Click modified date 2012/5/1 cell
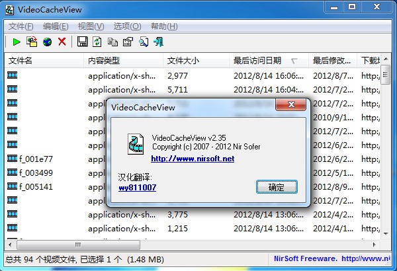Image resolution: width=397 pixels, height=271 pixels. click(333, 173)
